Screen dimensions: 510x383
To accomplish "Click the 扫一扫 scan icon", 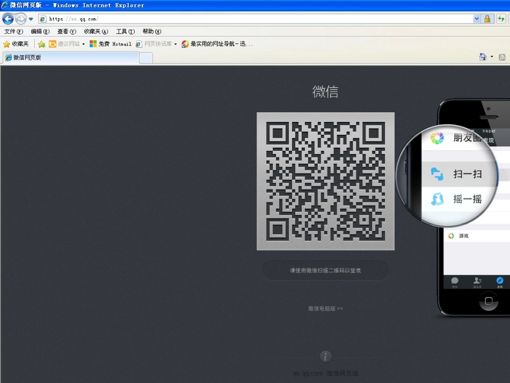I will tap(437, 174).
